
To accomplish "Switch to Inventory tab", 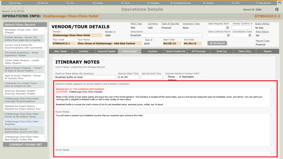I will [x=83, y=51].
